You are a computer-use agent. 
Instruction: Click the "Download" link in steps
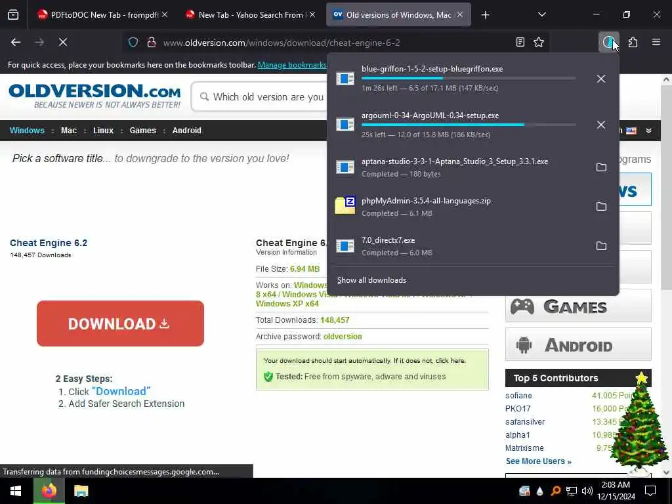121,391
